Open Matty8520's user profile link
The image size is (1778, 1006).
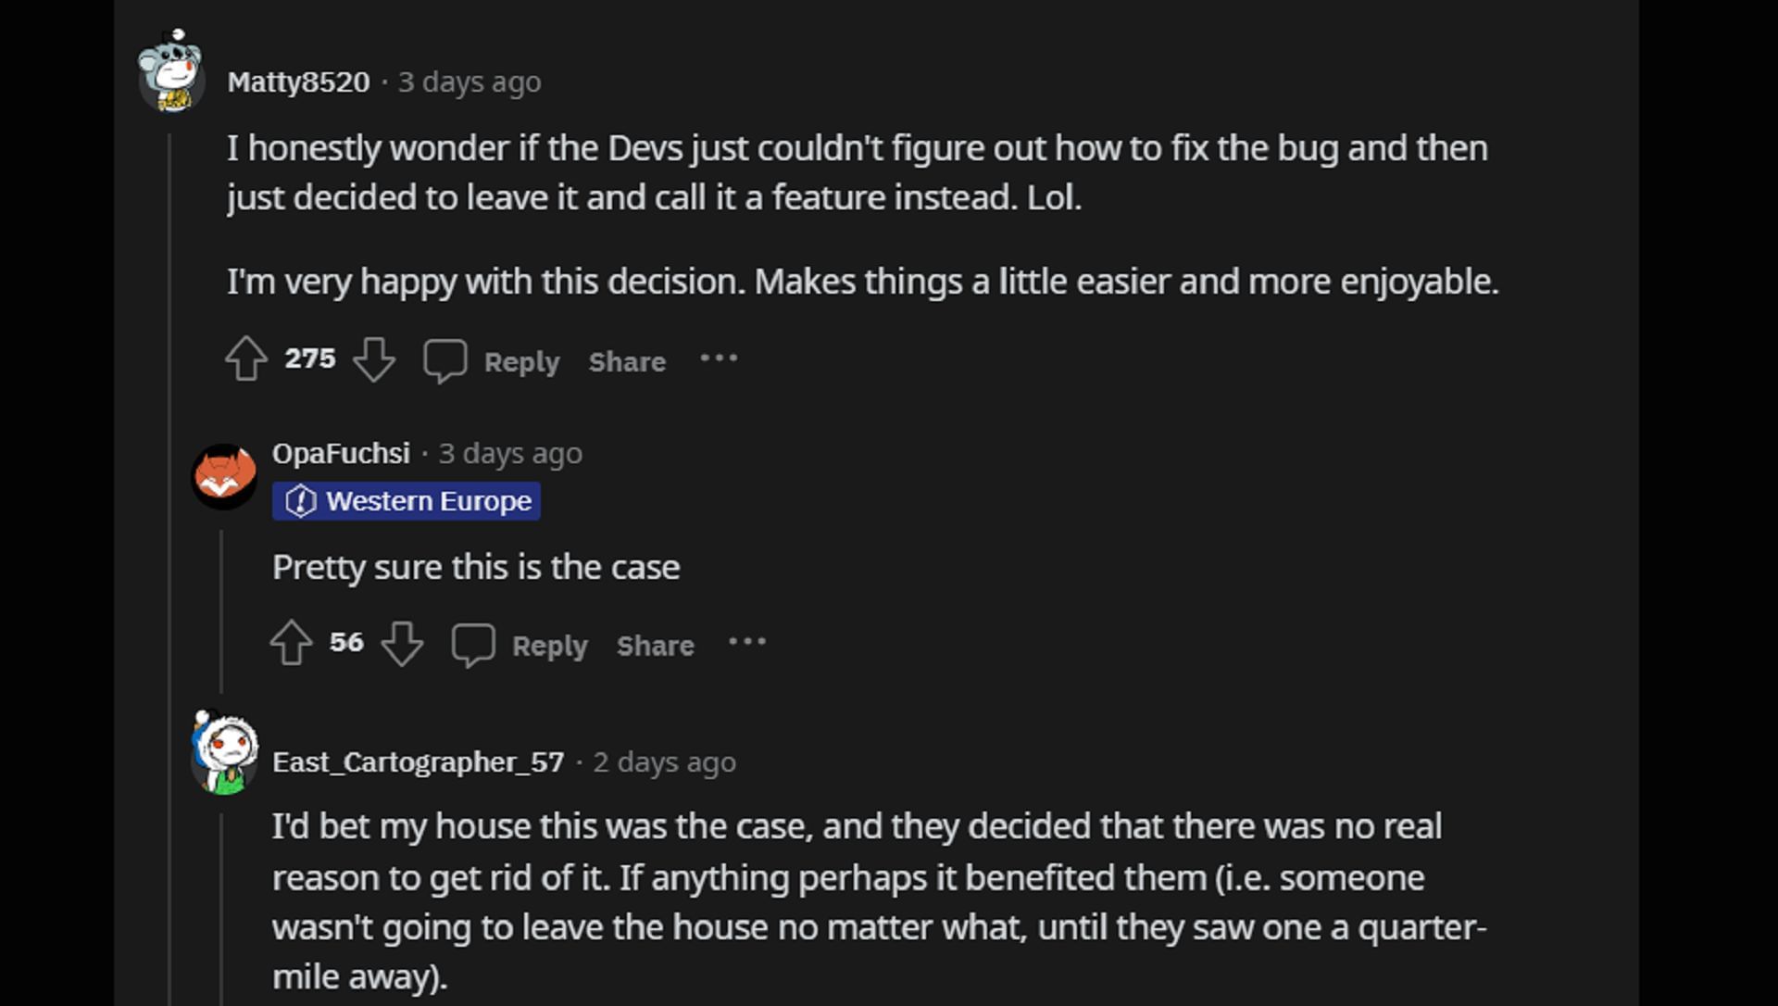298,82
